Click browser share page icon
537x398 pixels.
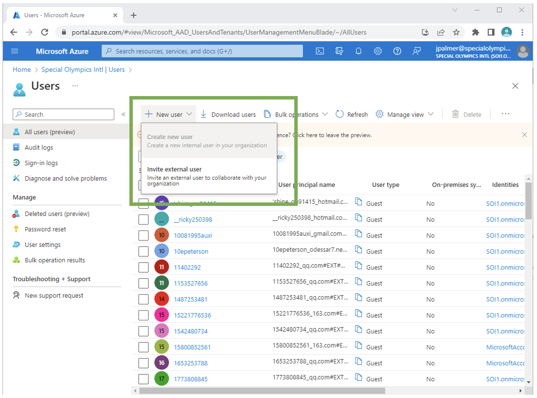point(441,32)
